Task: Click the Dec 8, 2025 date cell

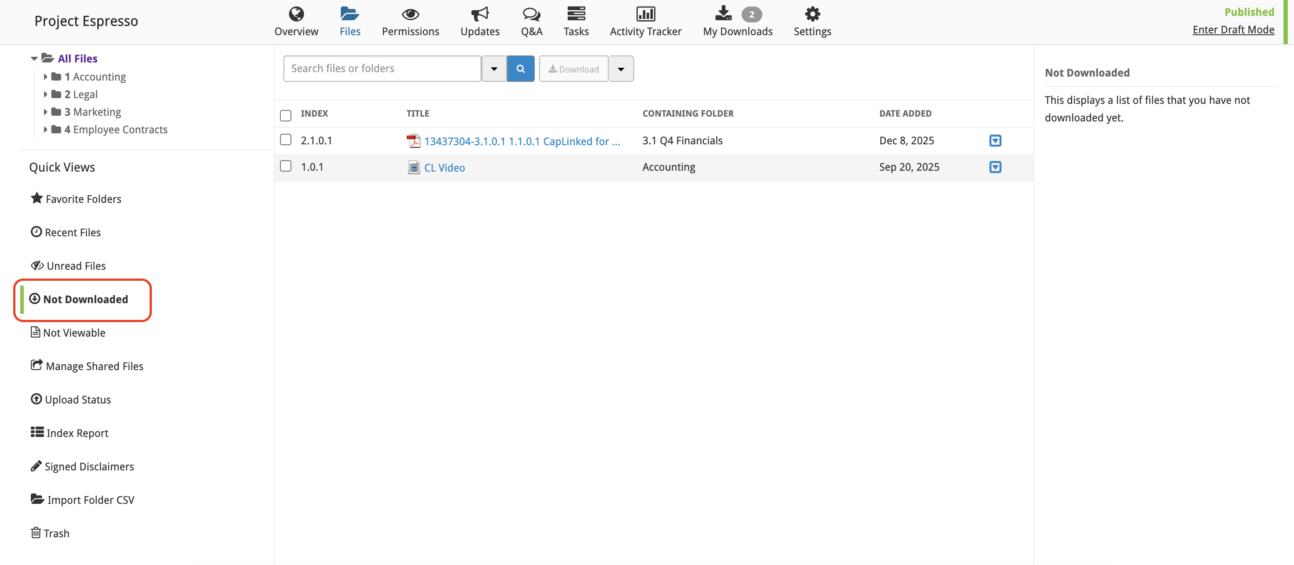Action: click(x=906, y=141)
